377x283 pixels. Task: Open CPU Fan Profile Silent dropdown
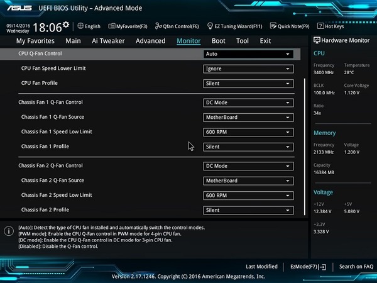(249, 84)
